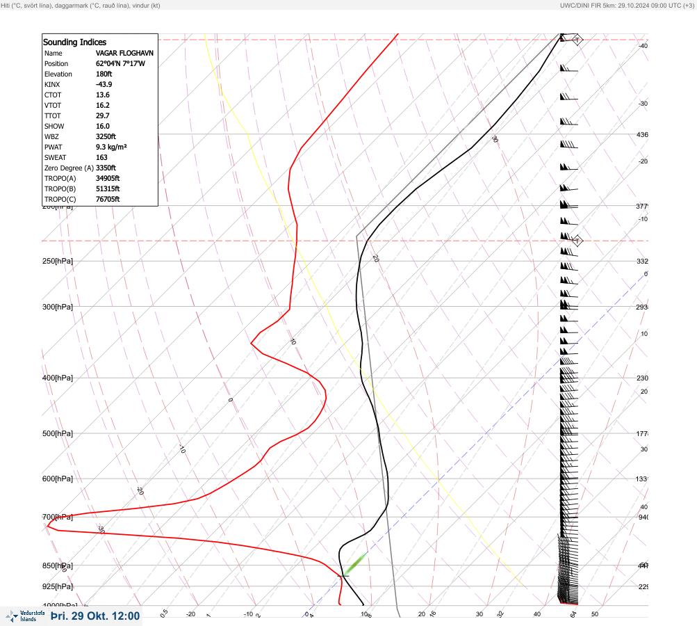Screen dimensions: 697x626
Task: Click the KINX value -43.9
Action: click(104, 85)
